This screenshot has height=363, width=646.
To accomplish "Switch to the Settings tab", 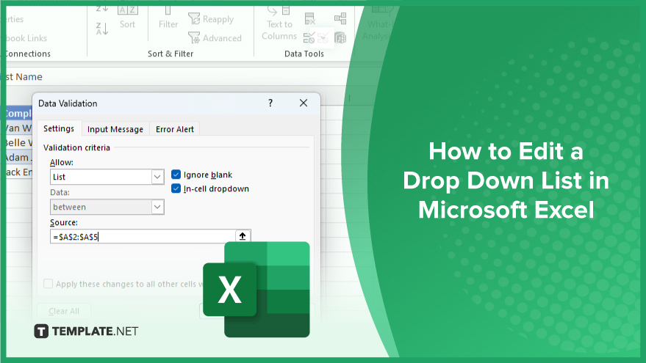I will pos(59,128).
